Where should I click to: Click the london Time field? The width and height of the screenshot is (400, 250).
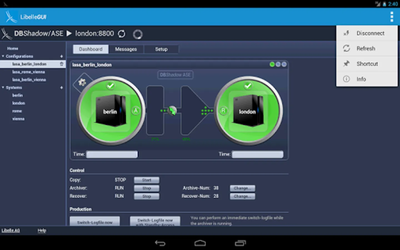point(258,154)
